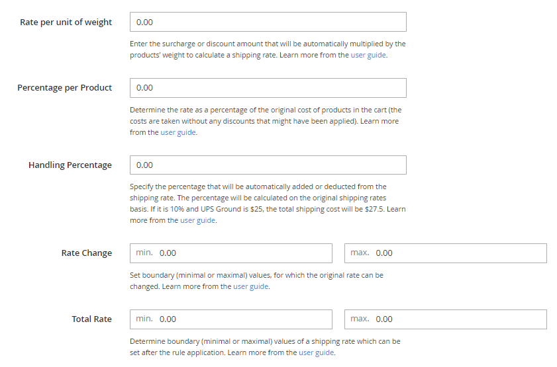The width and height of the screenshot is (557, 367).
Task: Open user guide link under Percentage per Product
Action: click(178, 132)
